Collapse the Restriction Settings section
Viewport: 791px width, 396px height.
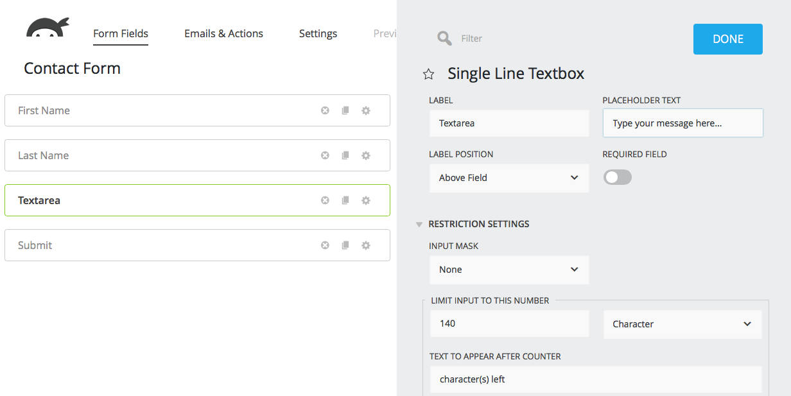(419, 225)
